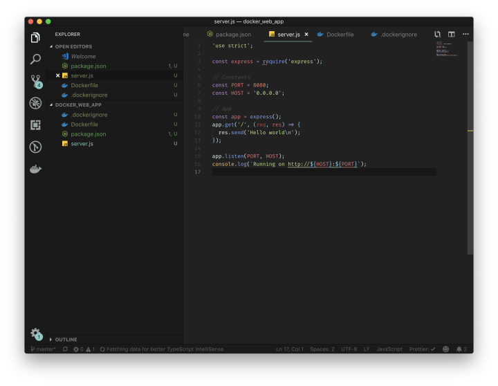Screen dimensions: 498x386
Task: Open .dockerignore under DOCKER_WEB_APP folder
Action: click(89, 115)
